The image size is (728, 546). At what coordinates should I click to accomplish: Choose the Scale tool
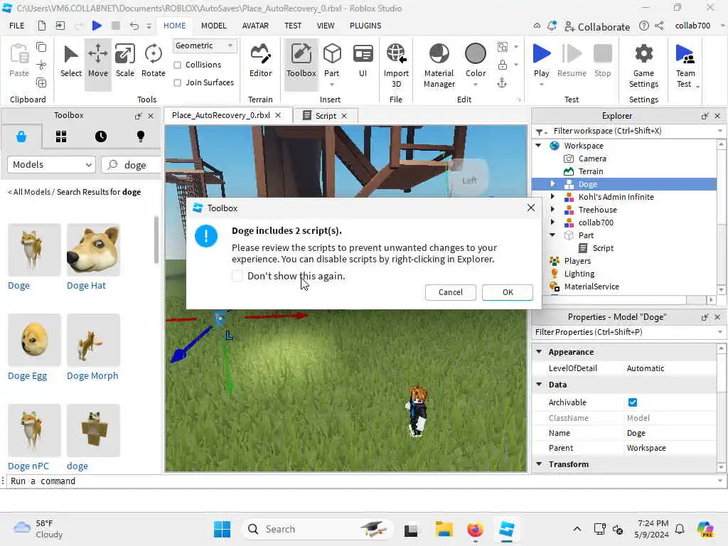(125, 61)
